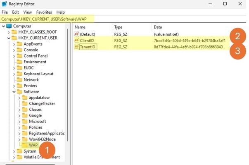Select the RegisteredApplications key
249x165 pixels.
click(47, 133)
